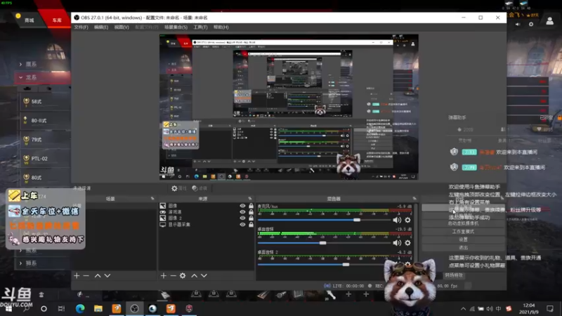
Task: Mute the 桌面音频 audio channel
Action: 397,243
